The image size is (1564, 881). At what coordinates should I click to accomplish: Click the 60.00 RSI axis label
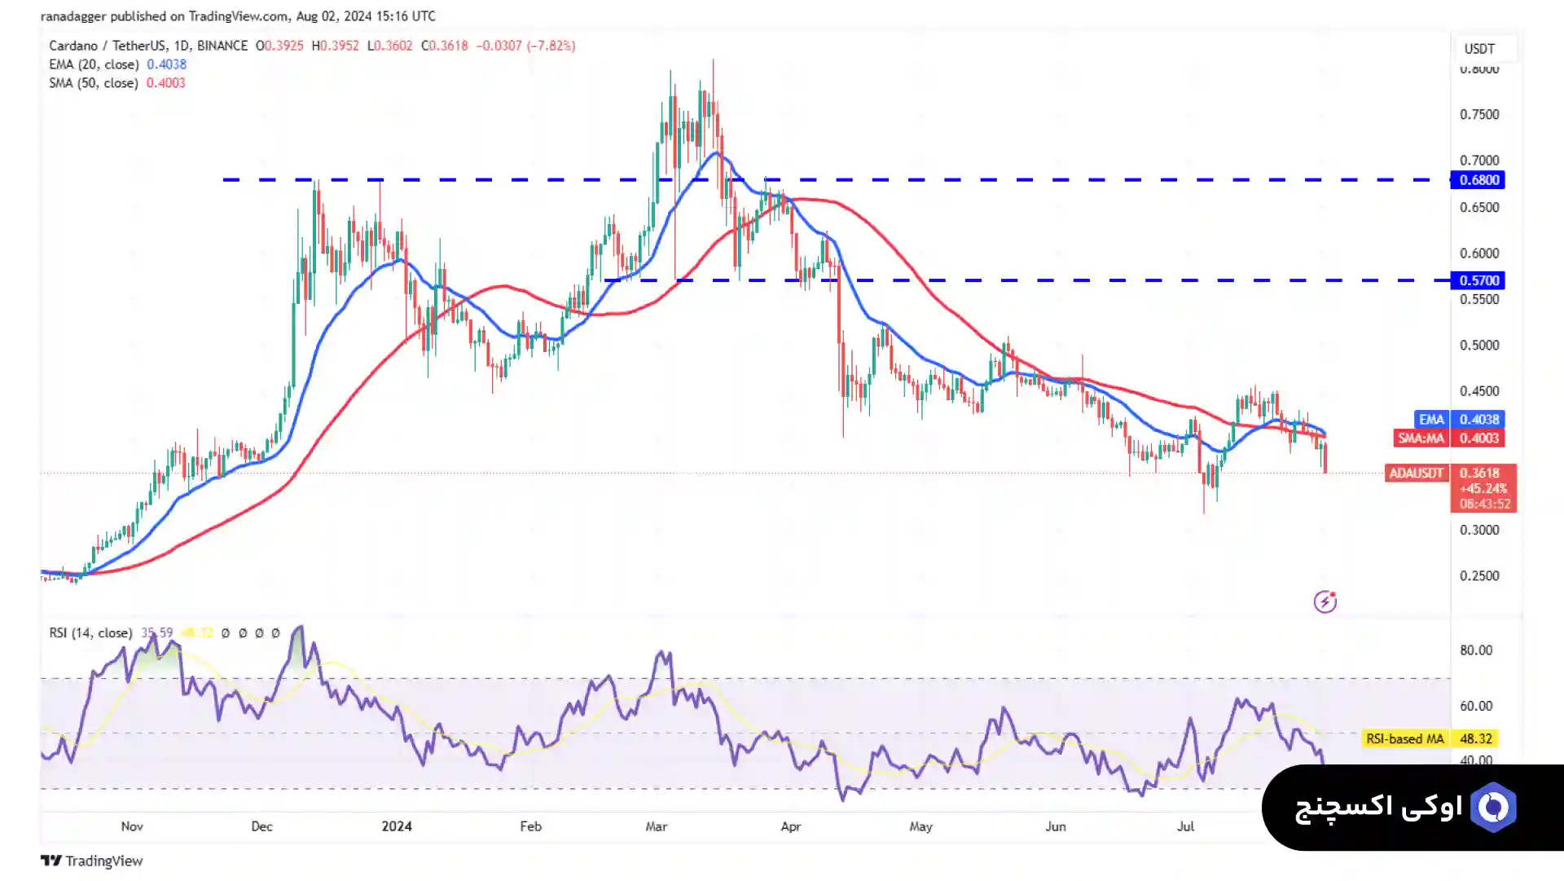point(1476,706)
